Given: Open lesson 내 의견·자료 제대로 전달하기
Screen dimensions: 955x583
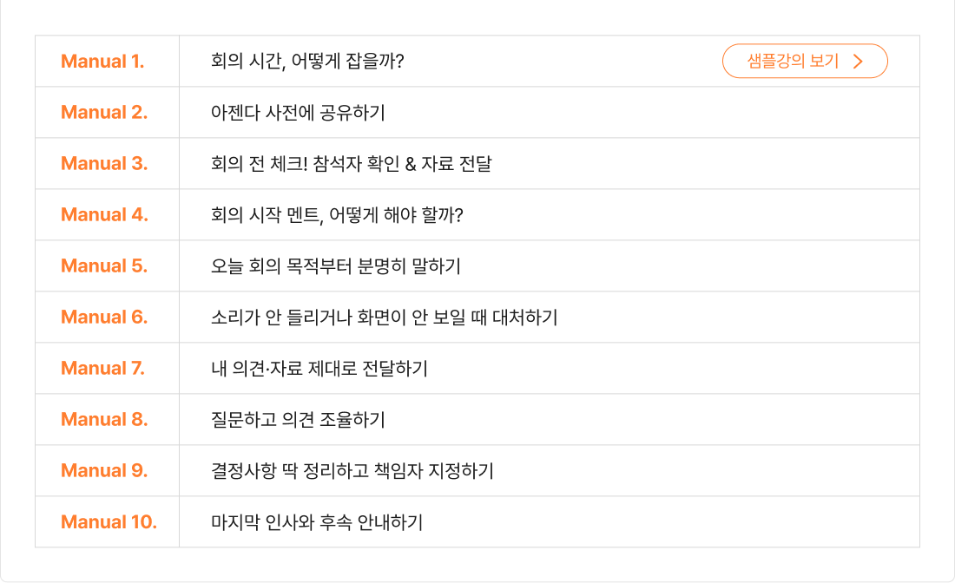Looking at the screenshot, I should [x=319, y=368].
